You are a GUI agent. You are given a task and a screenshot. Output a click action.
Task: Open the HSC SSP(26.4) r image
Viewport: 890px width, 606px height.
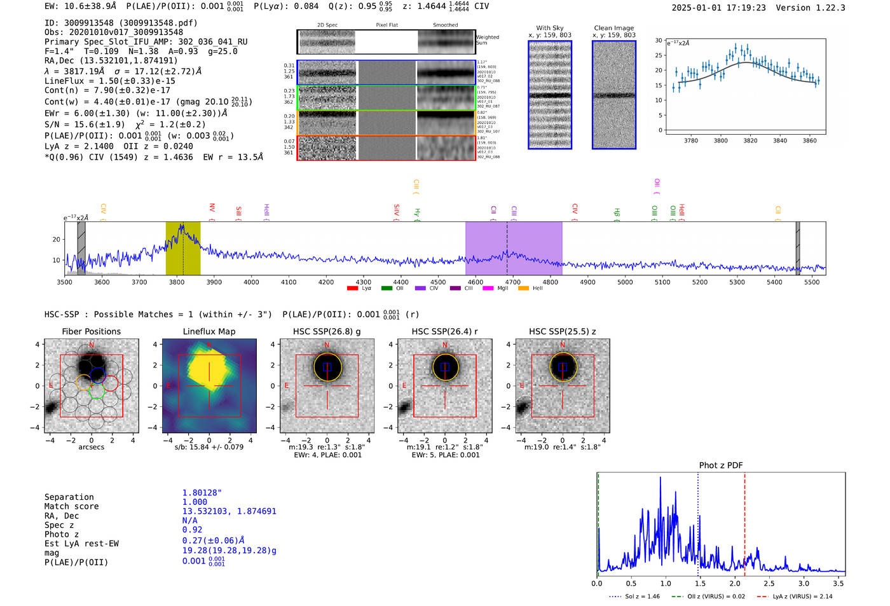[445, 386]
